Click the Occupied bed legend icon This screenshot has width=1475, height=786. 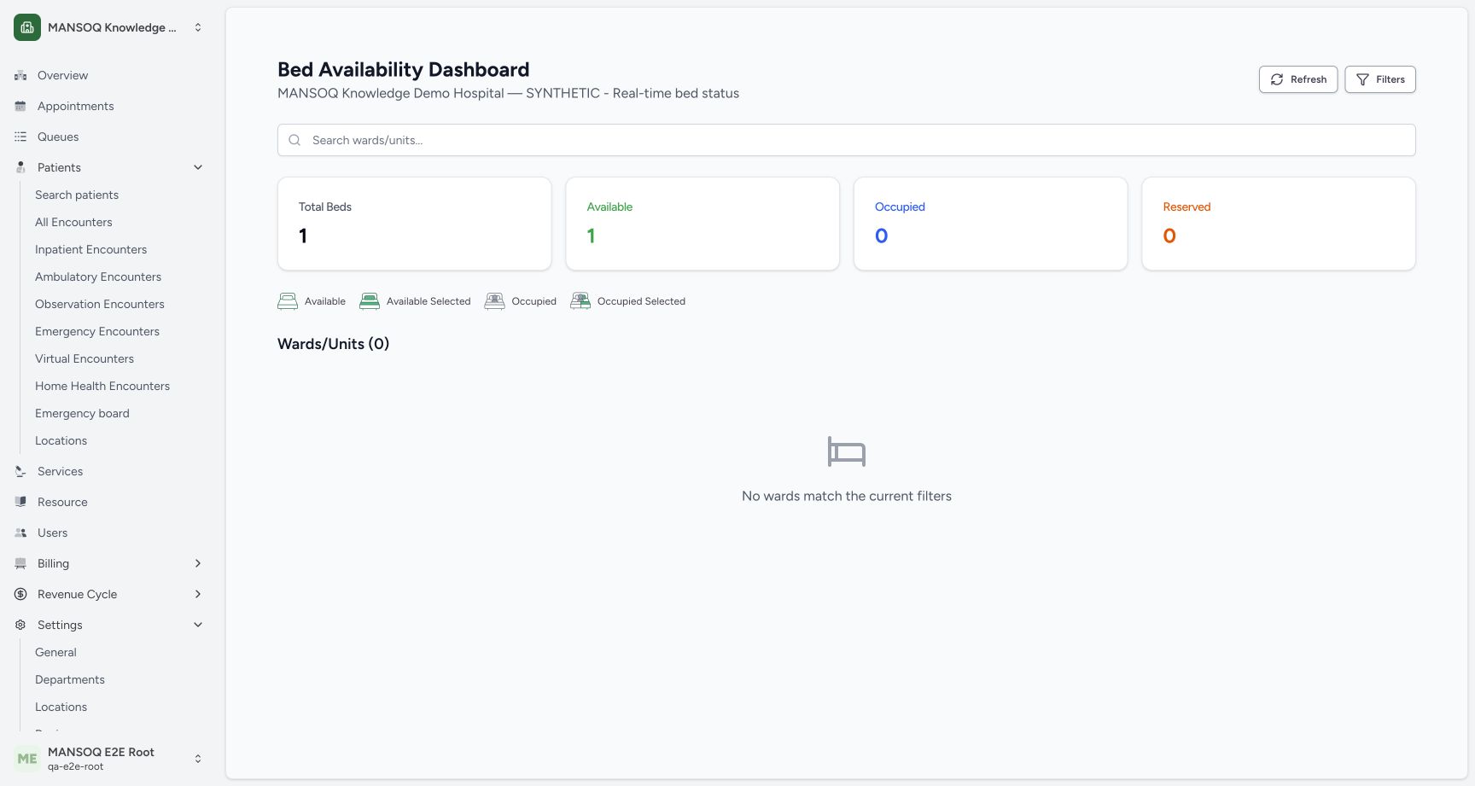(495, 301)
